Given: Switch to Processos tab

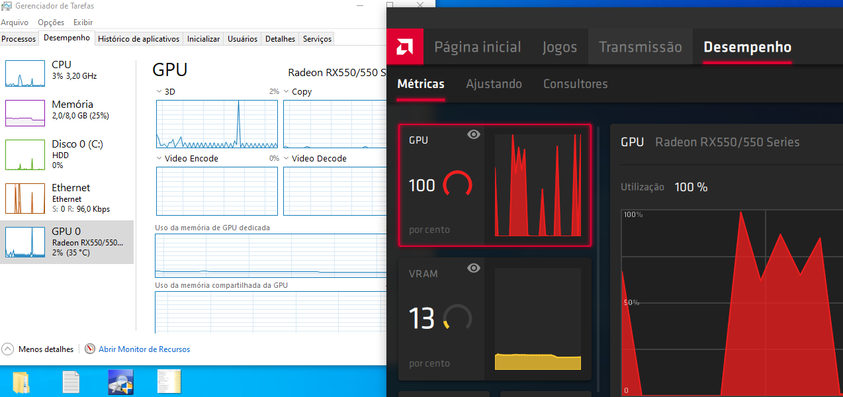Looking at the screenshot, I should point(19,39).
